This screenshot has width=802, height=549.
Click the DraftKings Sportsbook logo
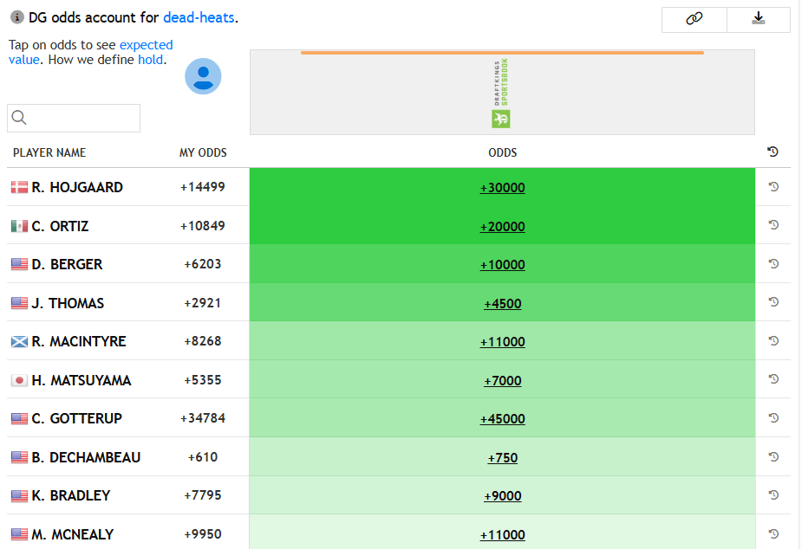pos(501,94)
